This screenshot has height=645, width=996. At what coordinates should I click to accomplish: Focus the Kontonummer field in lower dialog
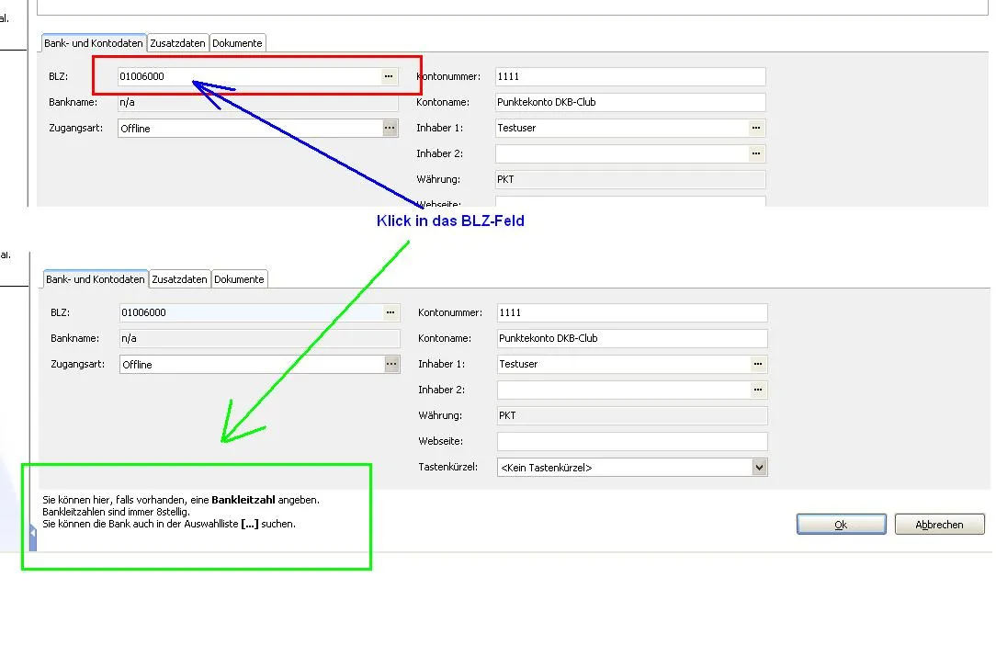[631, 312]
